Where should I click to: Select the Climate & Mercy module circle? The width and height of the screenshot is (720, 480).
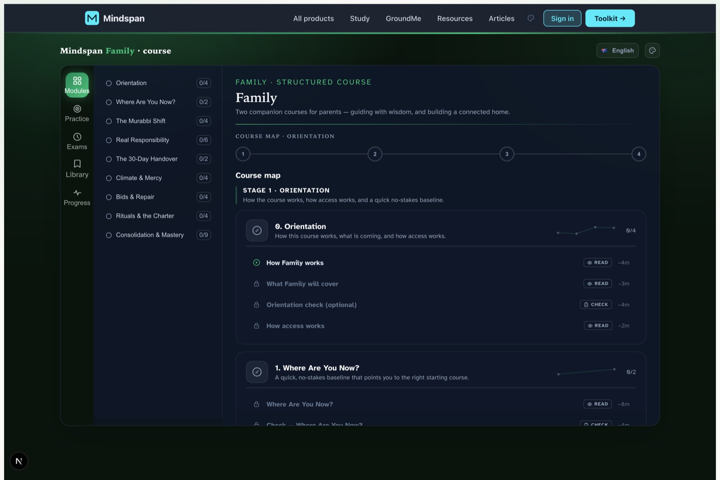pyautogui.click(x=108, y=178)
